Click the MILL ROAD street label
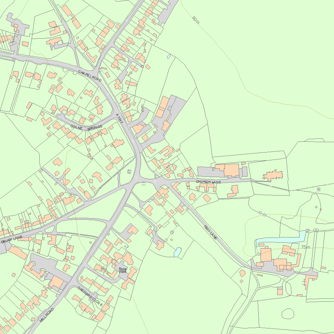The height and width of the screenshot is (334, 334). click(x=47, y=315)
